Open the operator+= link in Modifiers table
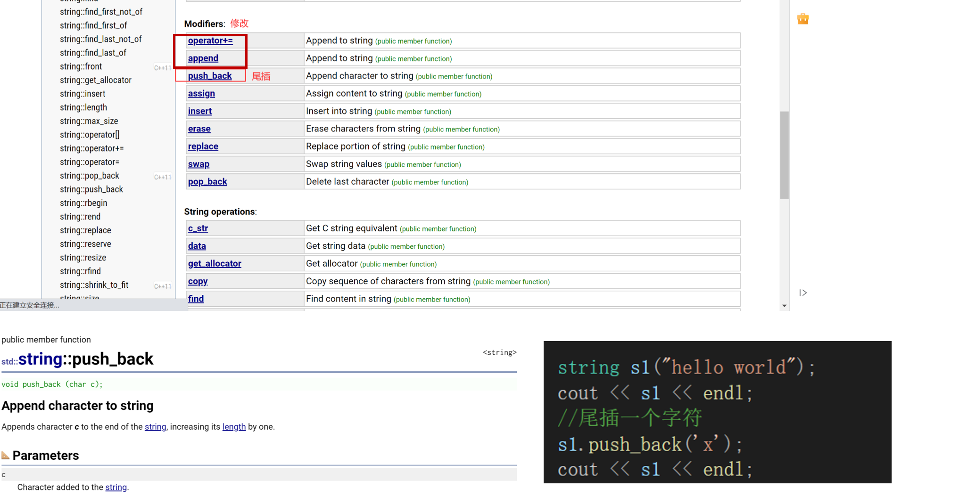 click(210, 41)
